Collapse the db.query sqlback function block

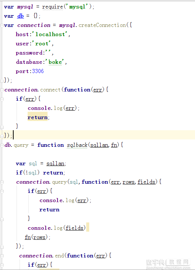2,145
